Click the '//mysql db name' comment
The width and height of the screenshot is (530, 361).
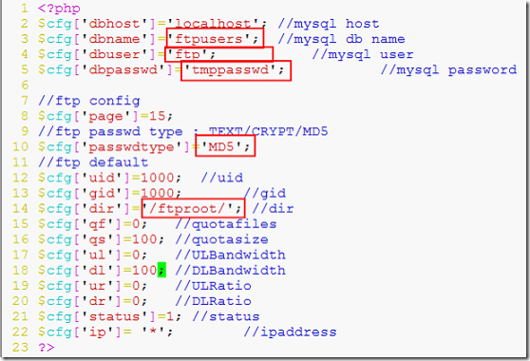(341, 39)
